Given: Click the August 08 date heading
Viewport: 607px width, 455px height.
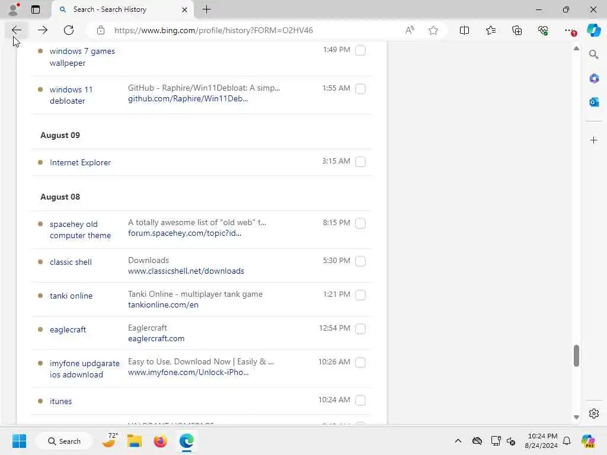Looking at the screenshot, I should pos(60,197).
